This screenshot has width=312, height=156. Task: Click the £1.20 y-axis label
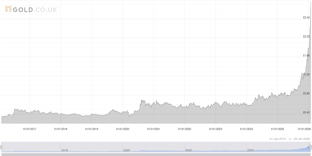(x=306, y=75)
